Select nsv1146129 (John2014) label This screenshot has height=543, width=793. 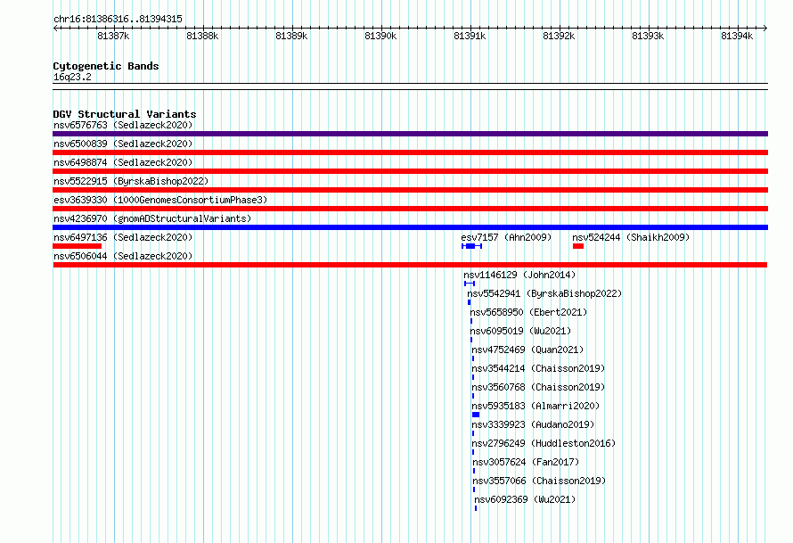click(519, 275)
